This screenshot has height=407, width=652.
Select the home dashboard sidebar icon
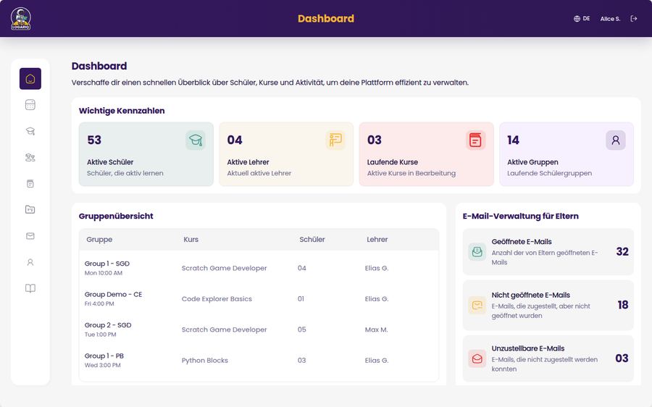coord(30,78)
